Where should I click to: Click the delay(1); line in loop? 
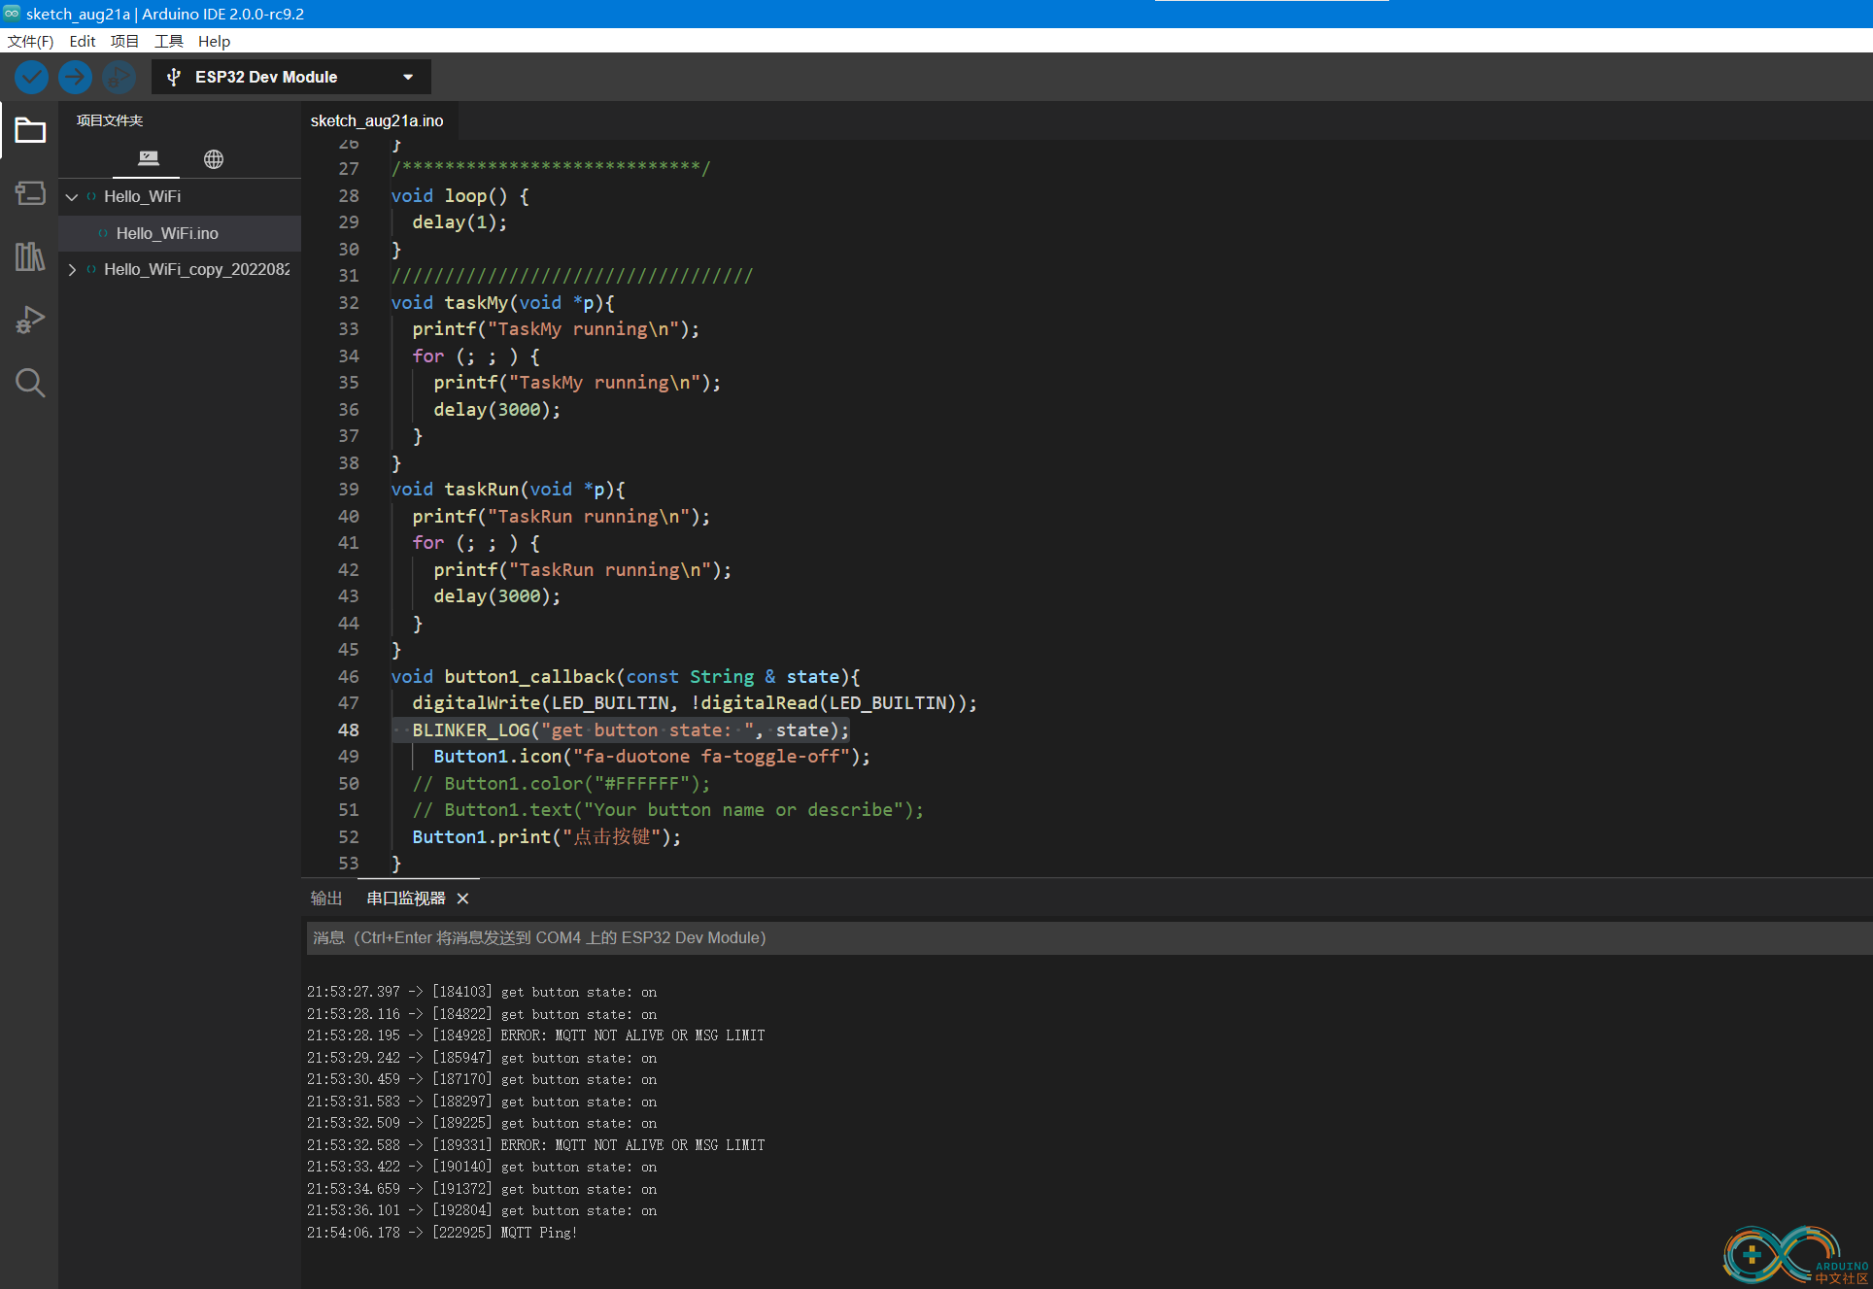coord(460,222)
